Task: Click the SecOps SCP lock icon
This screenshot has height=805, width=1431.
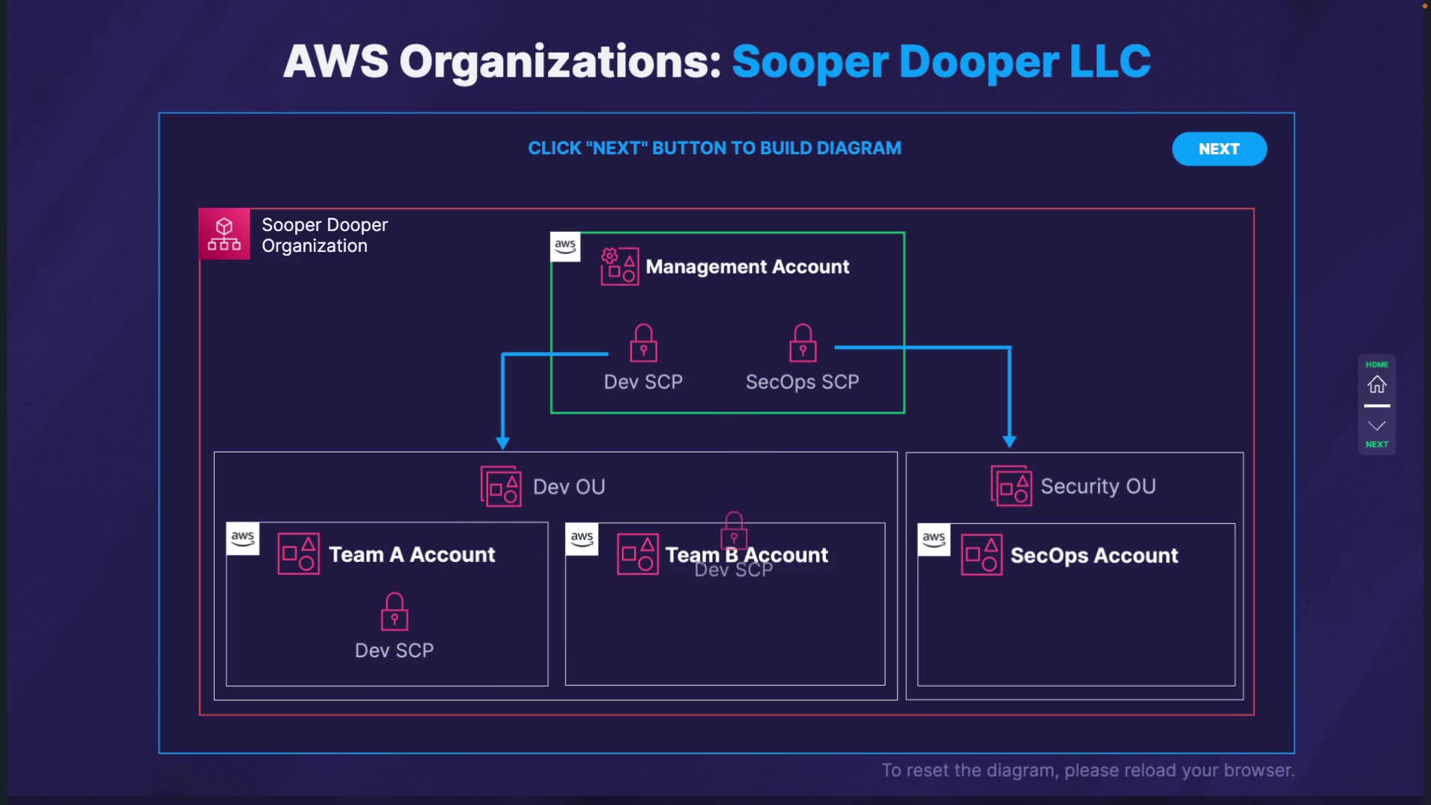Action: point(803,343)
